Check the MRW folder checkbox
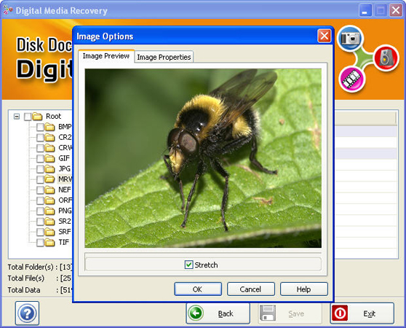Screen dimensions: 406x328 point(40,179)
